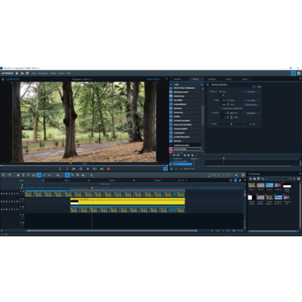The height and width of the screenshot is (302, 302).
Task: Collapse the view/animation effects section
Action: pos(171,145)
